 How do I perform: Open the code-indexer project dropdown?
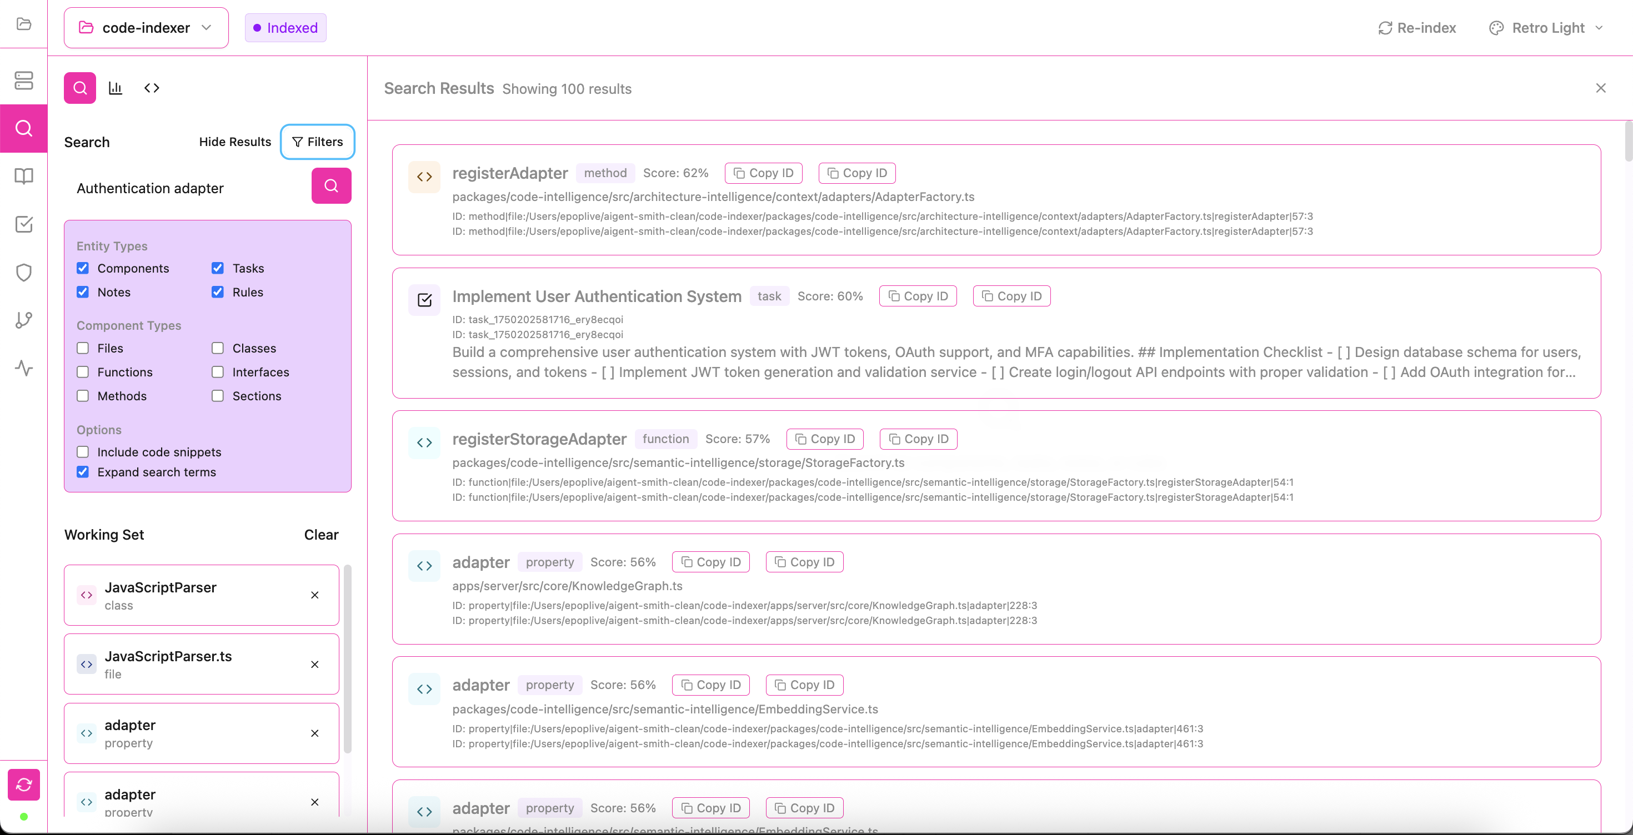[x=146, y=28]
